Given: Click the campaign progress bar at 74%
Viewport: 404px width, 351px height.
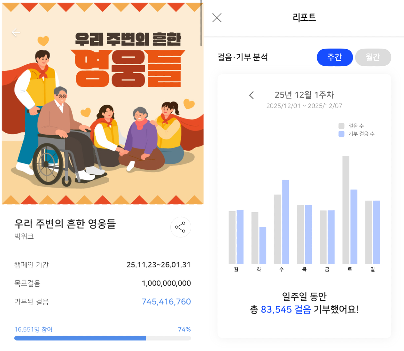Looking at the screenshot, I should [103, 338].
